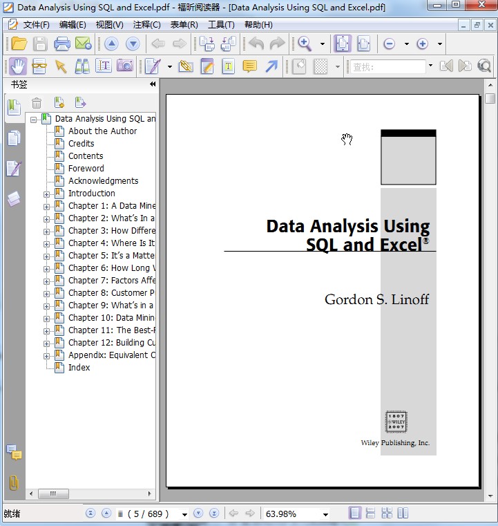Image resolution: width=498 pixels, height=526 pixels.
Task: Click the Zoom In plus icon
Action: click(x=422, y=44)
